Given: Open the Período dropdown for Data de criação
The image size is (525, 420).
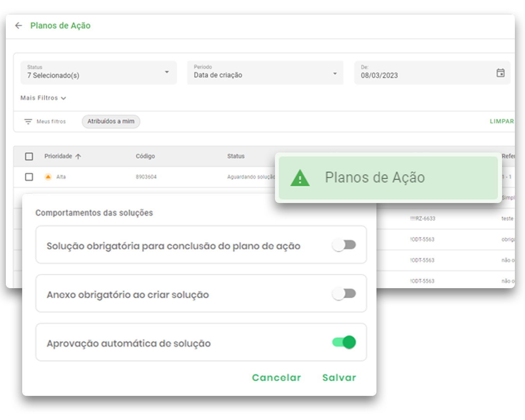Looking at the screenshot, I should (265, 73).
